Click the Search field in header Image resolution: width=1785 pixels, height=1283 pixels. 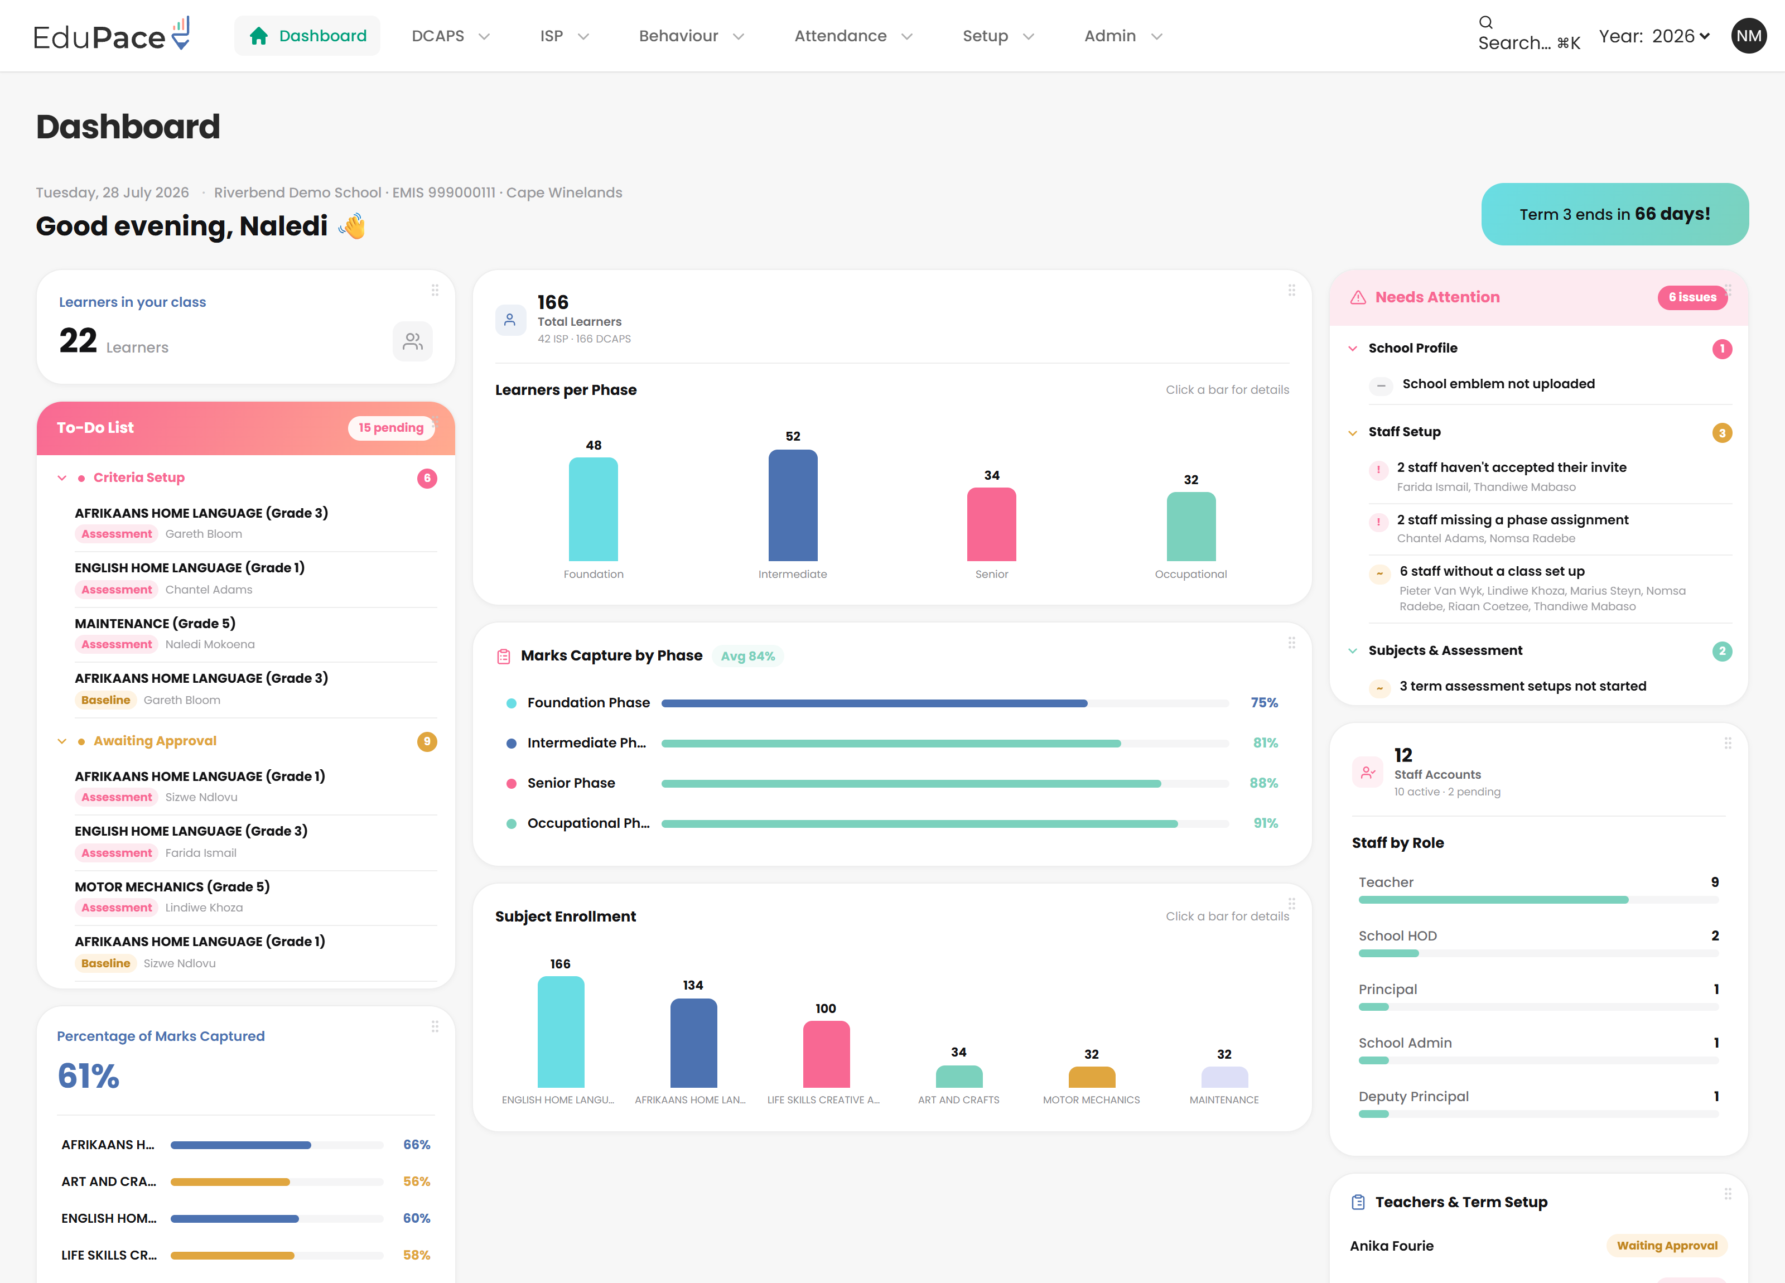pos(1528,34)
